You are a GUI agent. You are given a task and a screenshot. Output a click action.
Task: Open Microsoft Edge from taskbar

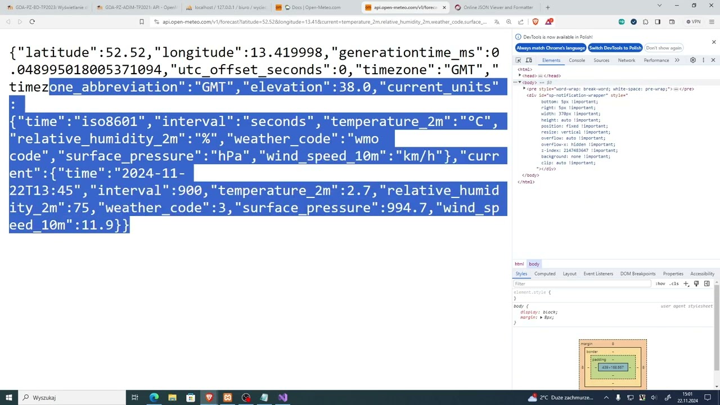[x=154, y=397]
